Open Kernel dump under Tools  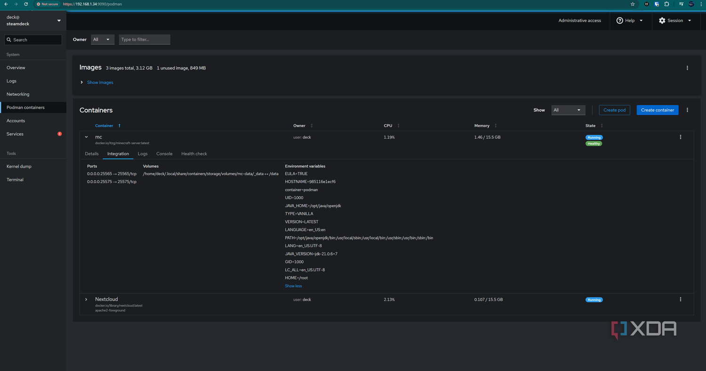33,166
